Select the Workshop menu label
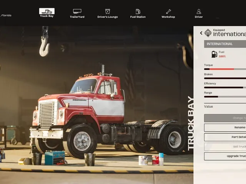 coord(168,17)
